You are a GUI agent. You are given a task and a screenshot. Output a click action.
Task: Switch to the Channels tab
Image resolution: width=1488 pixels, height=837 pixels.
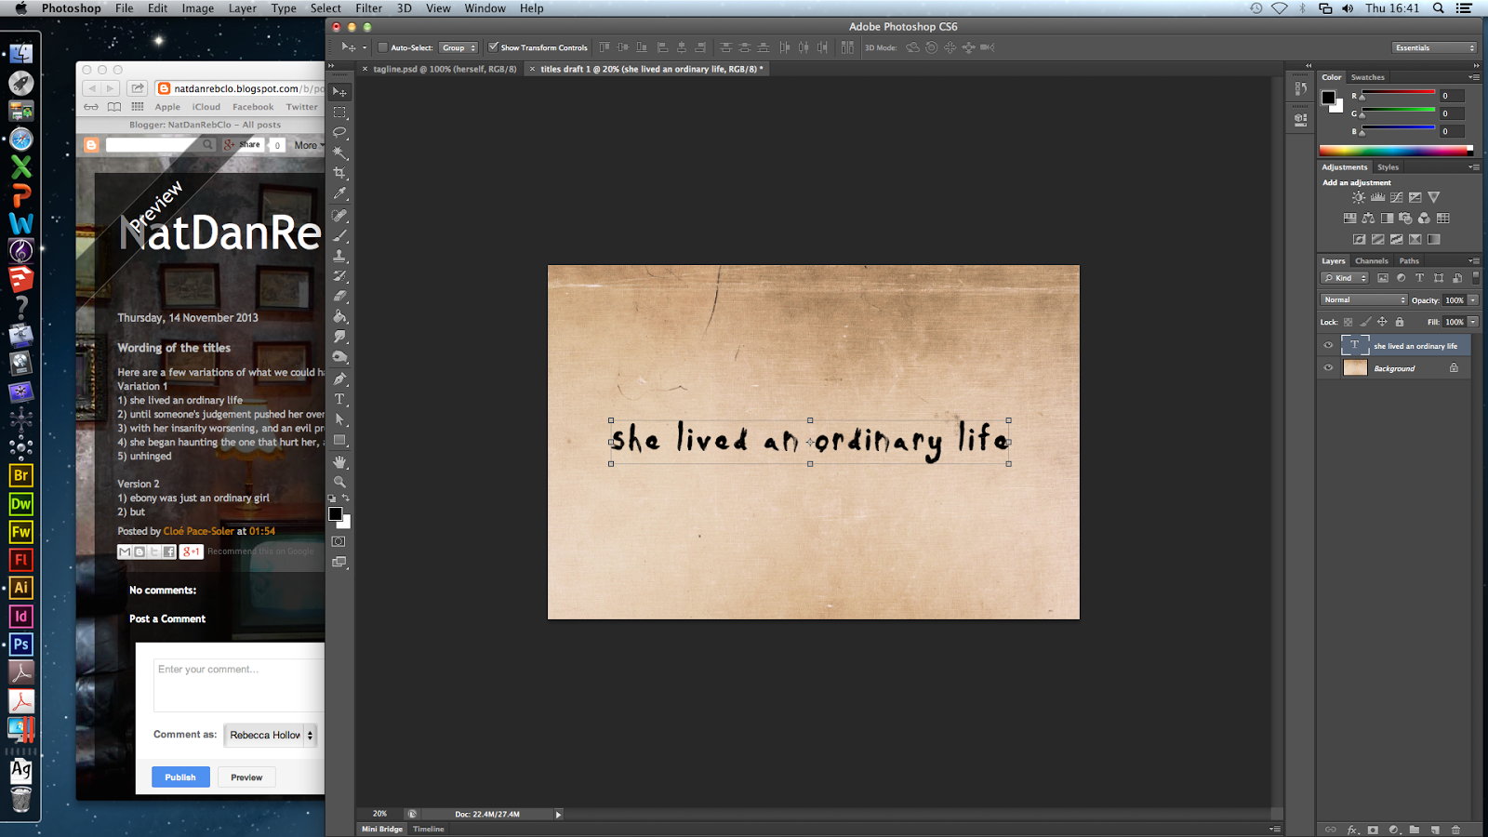coord(1372,261)
